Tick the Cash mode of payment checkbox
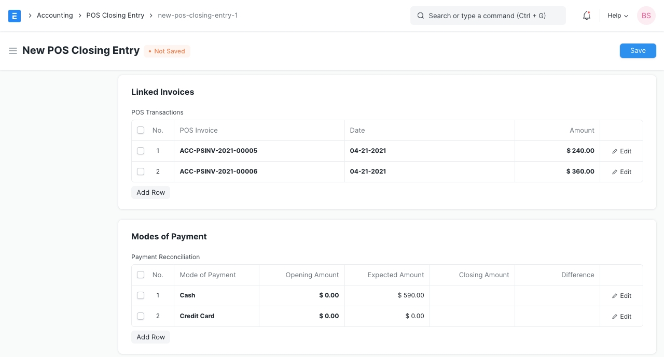The height and width of the screenshot is (357, 664). click(x=141, y=295)
